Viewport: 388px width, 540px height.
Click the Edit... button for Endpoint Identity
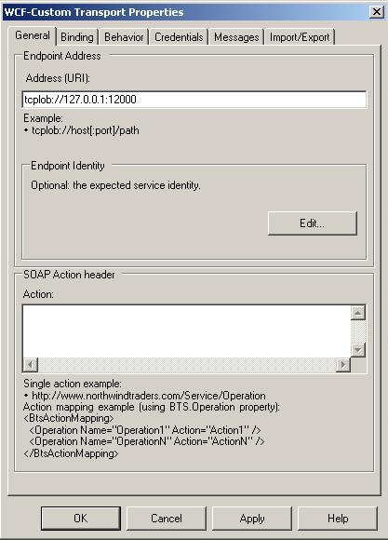(313, 223)
